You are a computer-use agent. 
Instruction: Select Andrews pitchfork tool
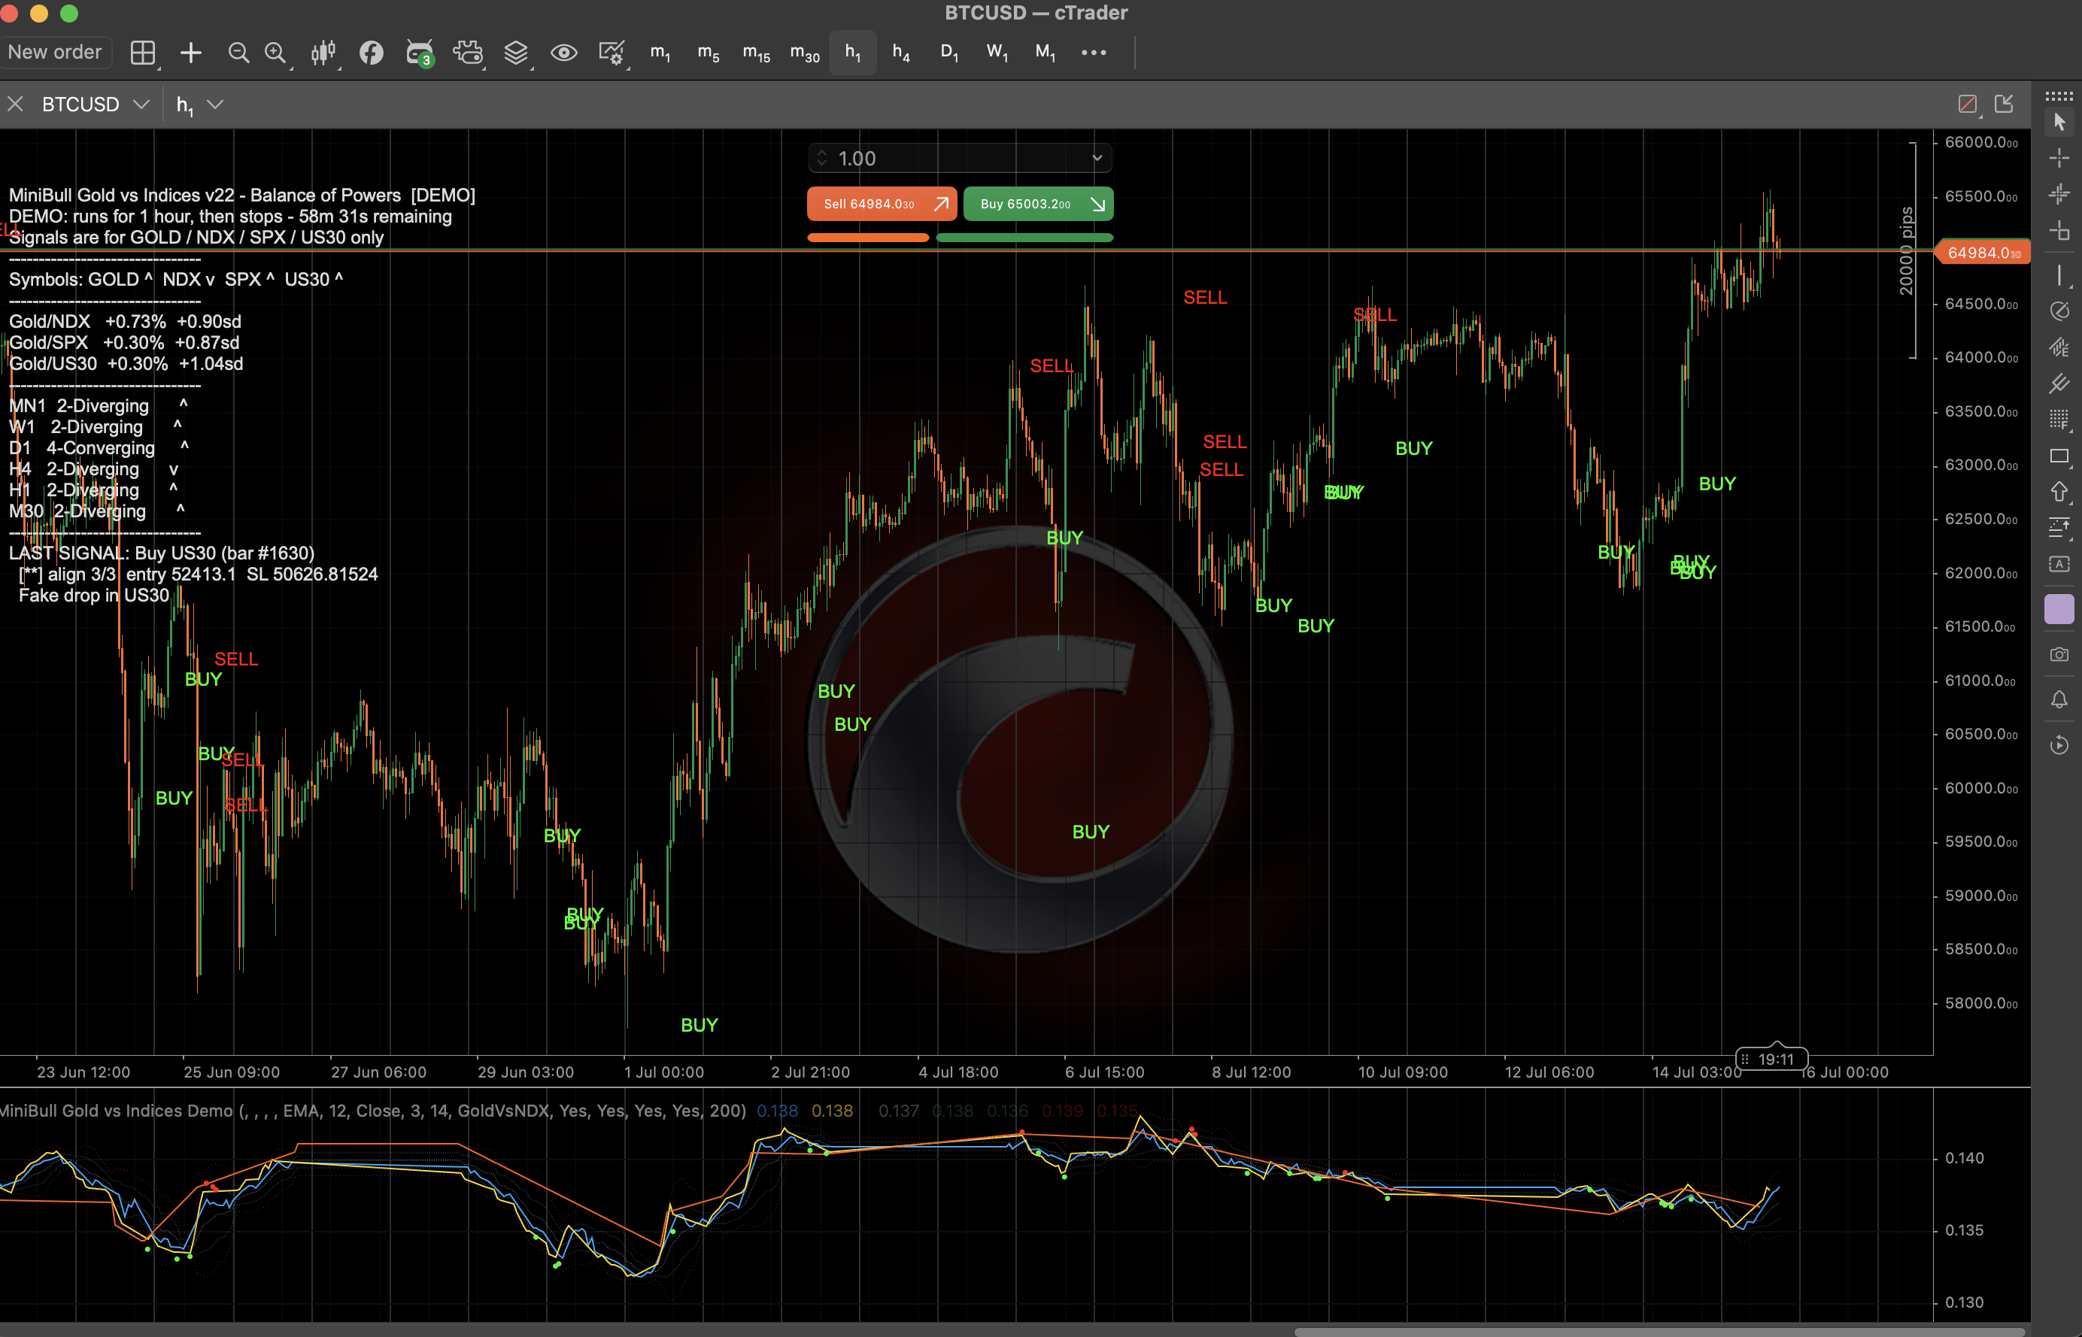pyautogui.click(x=2059, y=384)
